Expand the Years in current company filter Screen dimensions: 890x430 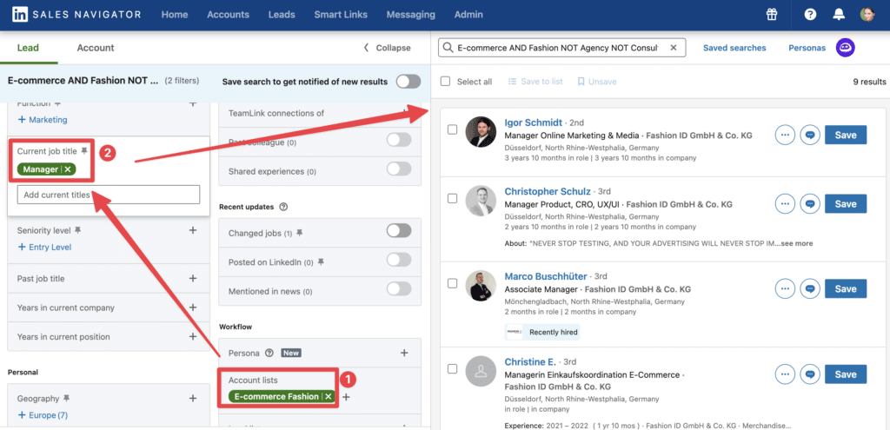click(x=193, y=308)
